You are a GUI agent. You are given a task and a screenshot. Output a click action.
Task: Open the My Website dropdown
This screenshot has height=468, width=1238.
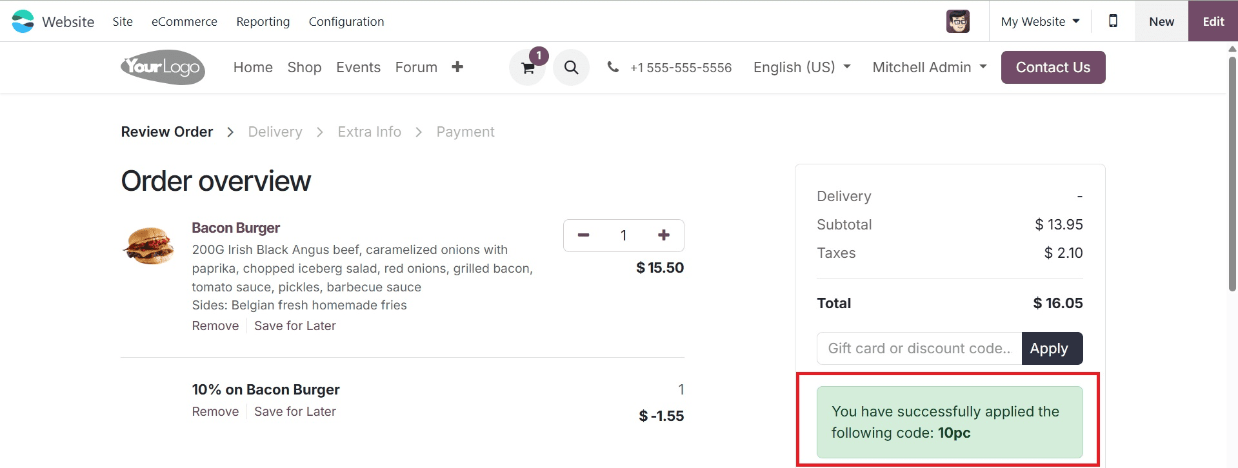click(1039, 21)
